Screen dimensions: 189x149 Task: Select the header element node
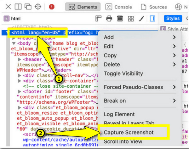[x=58, y=65]
